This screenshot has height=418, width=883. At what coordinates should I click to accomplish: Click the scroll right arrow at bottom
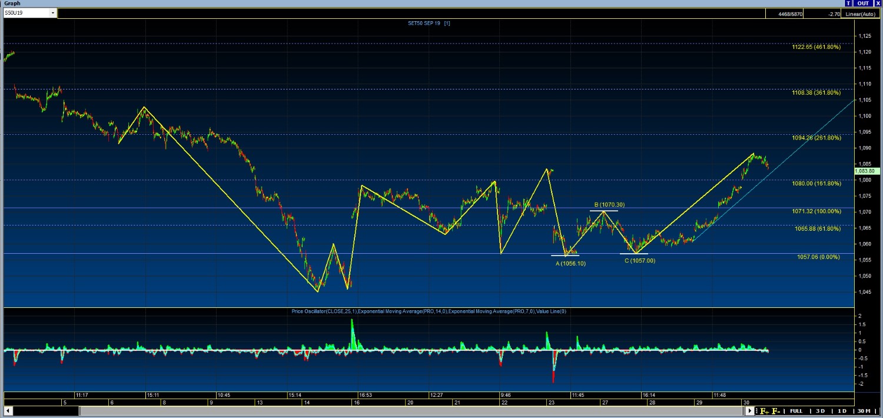750,411
